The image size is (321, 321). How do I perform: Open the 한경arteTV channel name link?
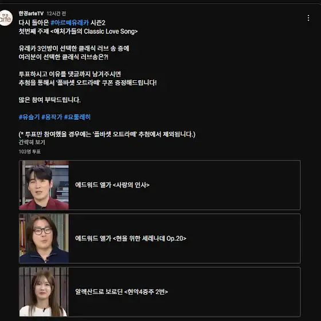click(31, 14)
